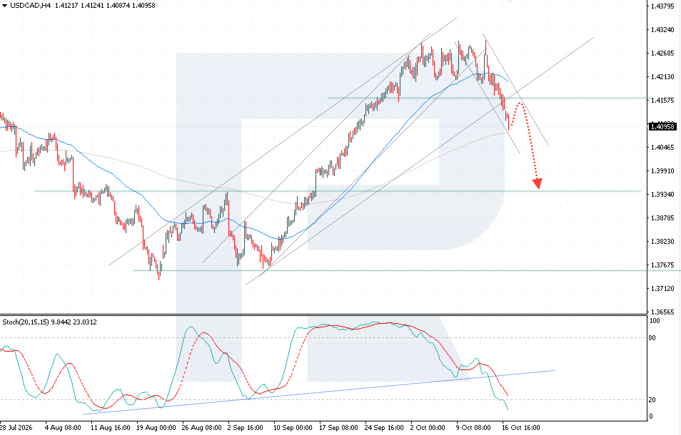Click the stochastic scale value 20

point(652,400)
